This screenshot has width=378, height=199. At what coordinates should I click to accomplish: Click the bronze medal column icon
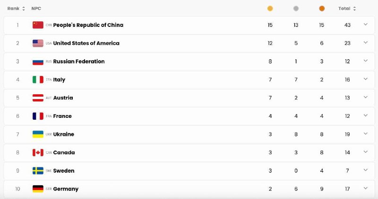click(x=322, y=8)
